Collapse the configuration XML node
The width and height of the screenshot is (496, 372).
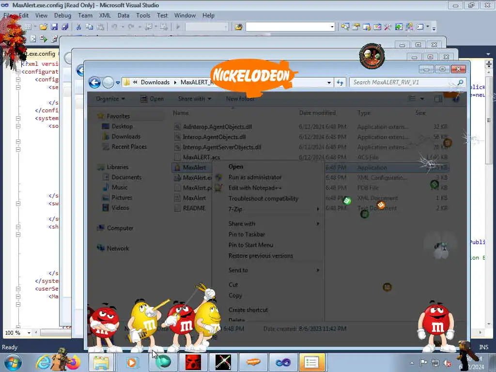click(x=18, y=72)
